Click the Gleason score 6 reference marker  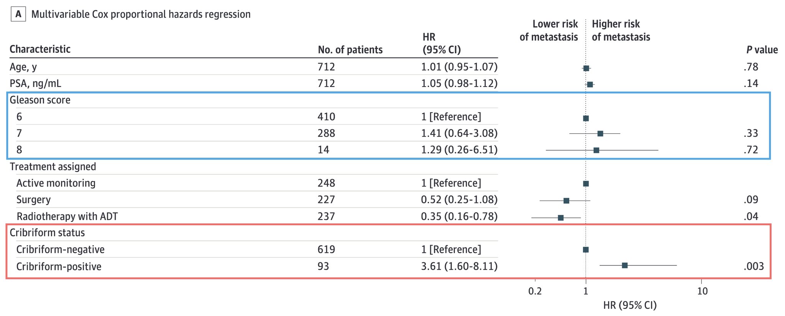(586, 118)
